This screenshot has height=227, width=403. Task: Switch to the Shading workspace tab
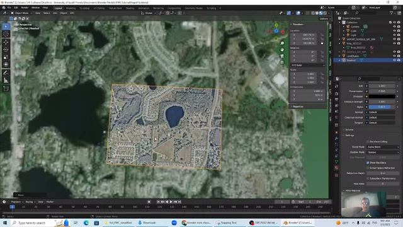click(130, 8)
